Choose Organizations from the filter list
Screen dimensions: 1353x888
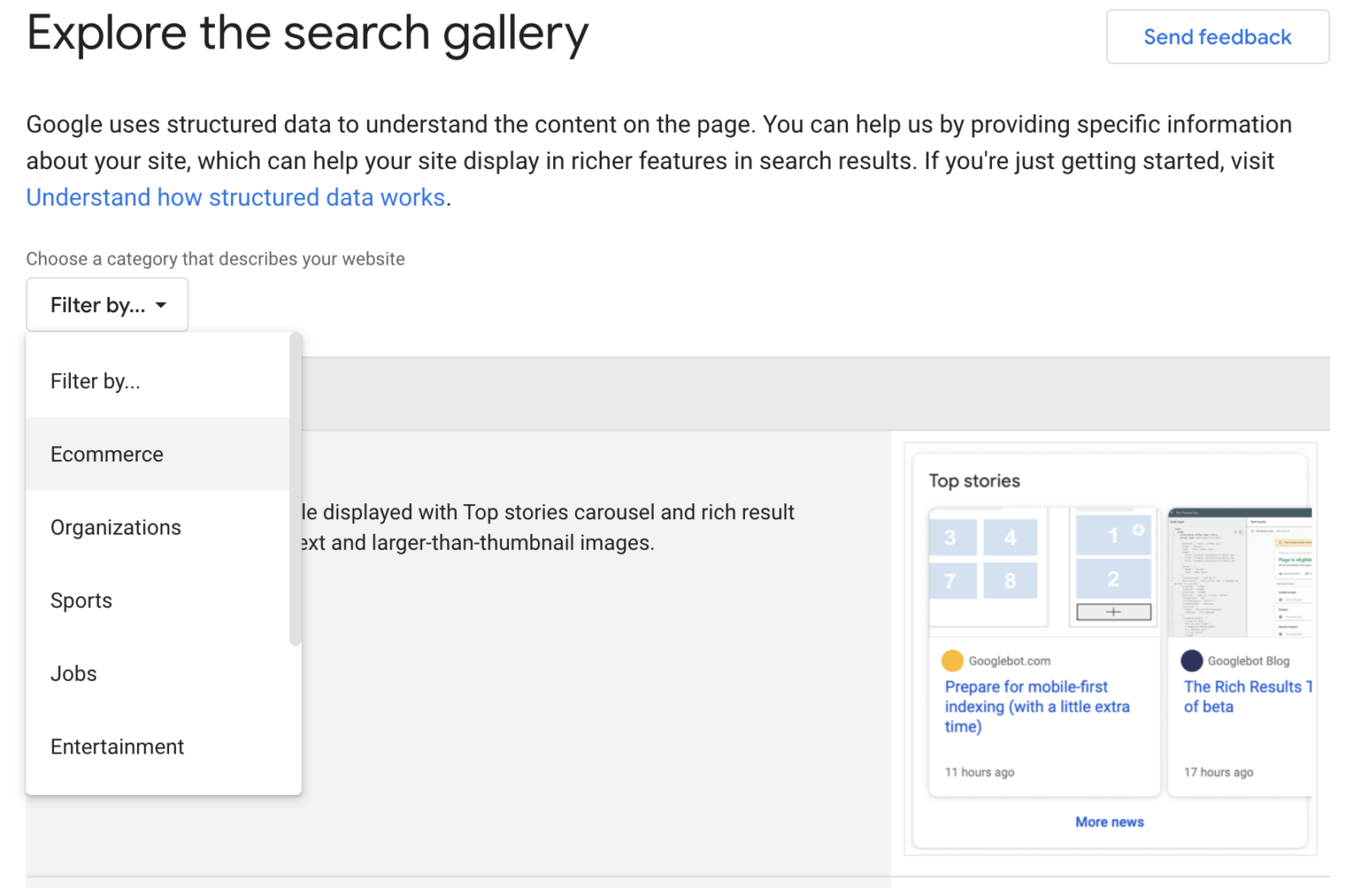116,528
